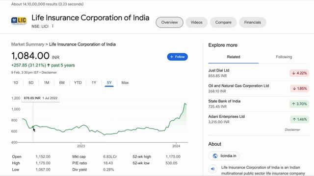Click the Mkt cap value 6.83LCr
The height and width of the screenshot is (176, 314).
pyautogui.click(x=110, y=156)
